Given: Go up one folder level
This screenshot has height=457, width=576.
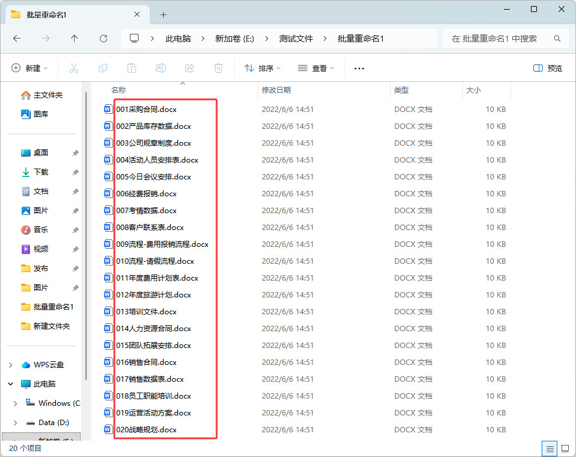Looking at the screenshot, I should point(74,39).
